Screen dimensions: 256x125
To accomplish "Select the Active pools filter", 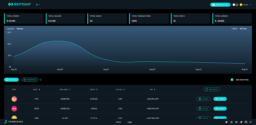I will pyautogui.click(x=12, y=80).
